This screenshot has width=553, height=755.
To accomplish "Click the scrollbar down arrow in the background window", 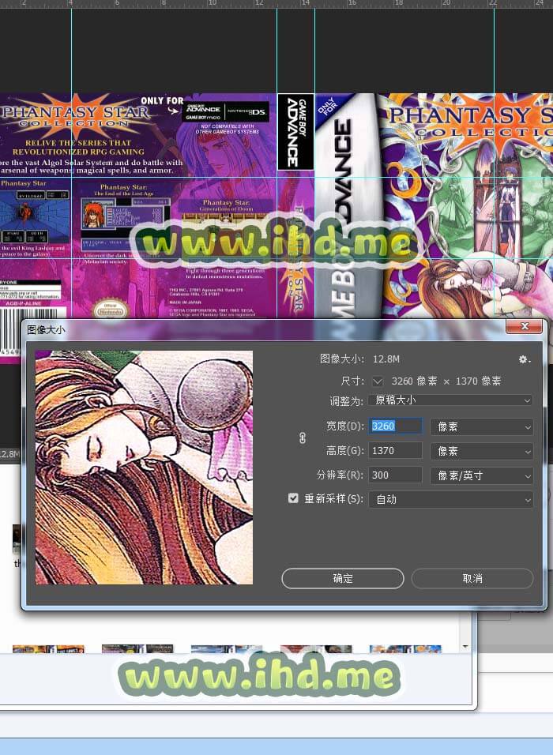I will click(x=465, y=647).
